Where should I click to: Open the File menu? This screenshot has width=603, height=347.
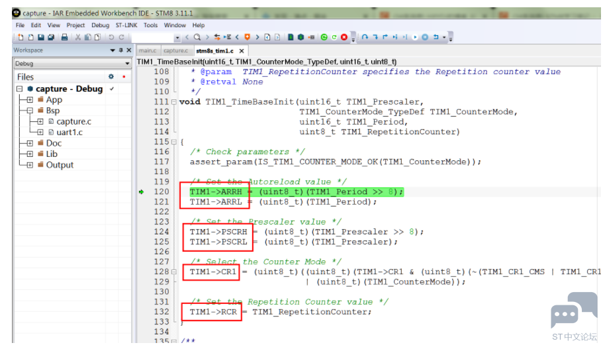[x=20, y=25]
